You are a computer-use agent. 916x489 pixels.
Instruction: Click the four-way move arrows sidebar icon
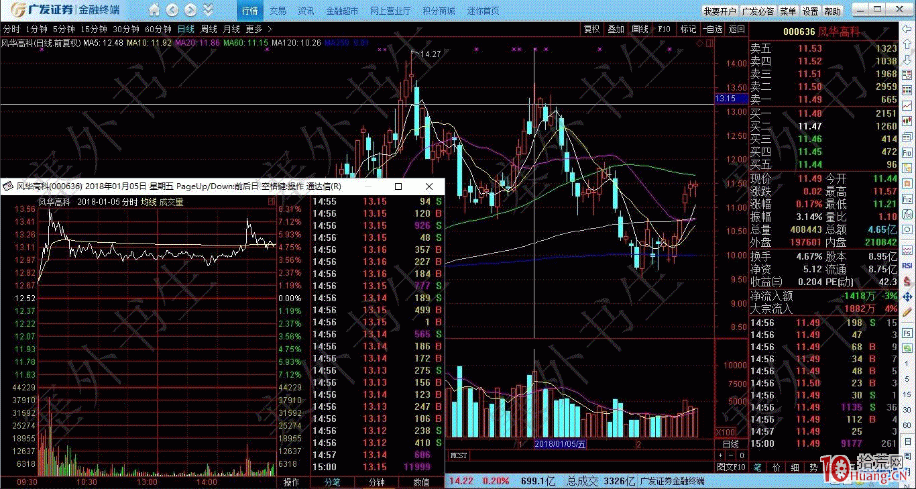click(907, 296)
